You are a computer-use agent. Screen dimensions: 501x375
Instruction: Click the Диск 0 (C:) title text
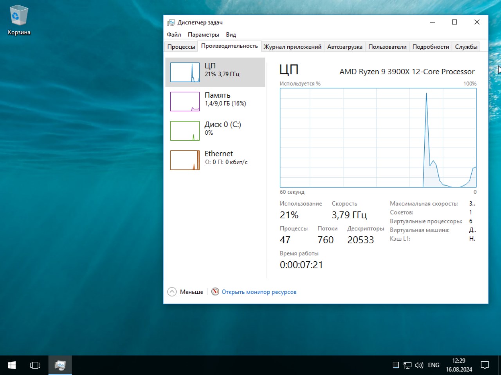223,125
